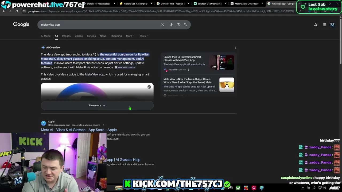This screenshot has width=342, height=192.
Task: Open the pink circular app in taskbar
Action: click(x=254, y=188)
